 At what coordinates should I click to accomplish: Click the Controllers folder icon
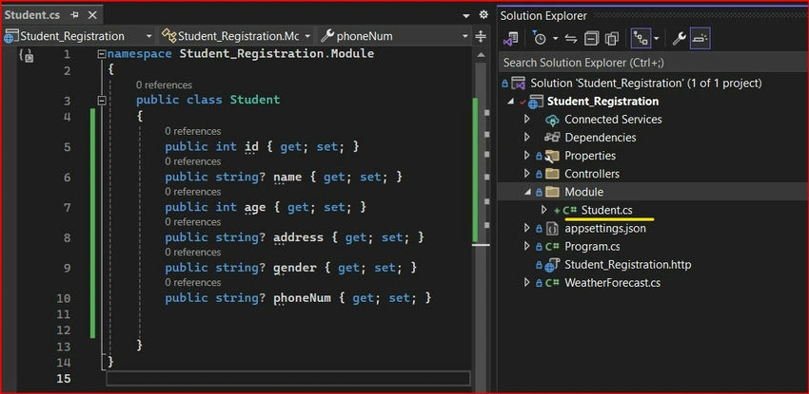point(552,174)
